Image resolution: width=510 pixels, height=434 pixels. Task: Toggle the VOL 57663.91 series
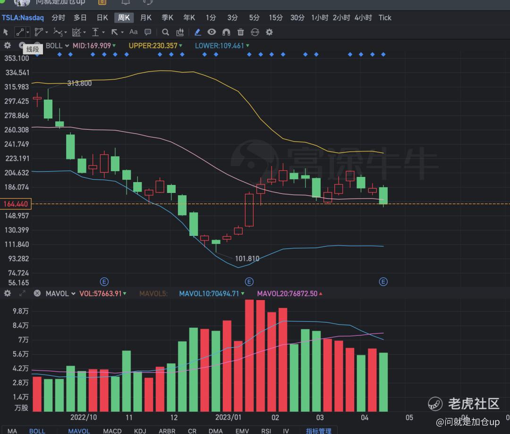point(103,293)
